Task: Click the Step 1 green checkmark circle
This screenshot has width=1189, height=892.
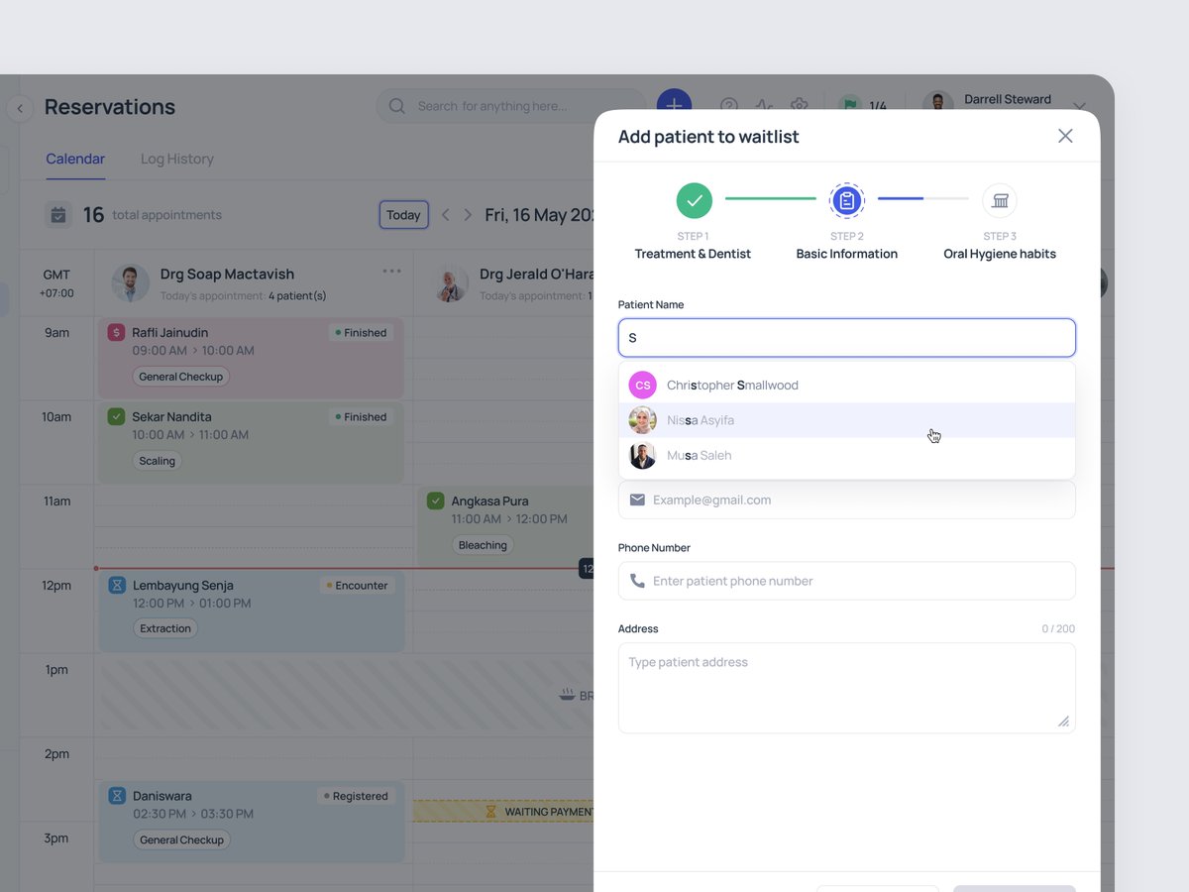Action: pyautogui.click(x=695, y=200)
